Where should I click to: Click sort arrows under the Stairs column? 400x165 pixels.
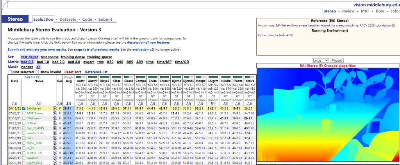[x=249, y=103]
